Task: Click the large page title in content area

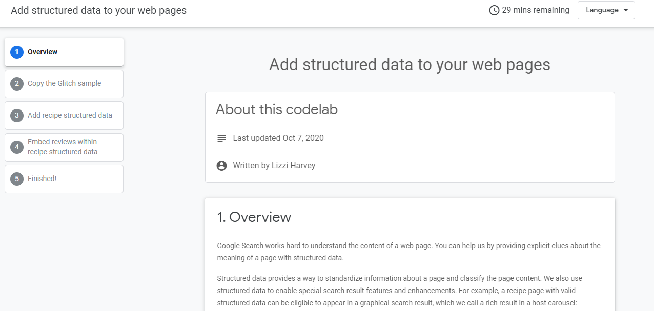Action: point(410,64)
